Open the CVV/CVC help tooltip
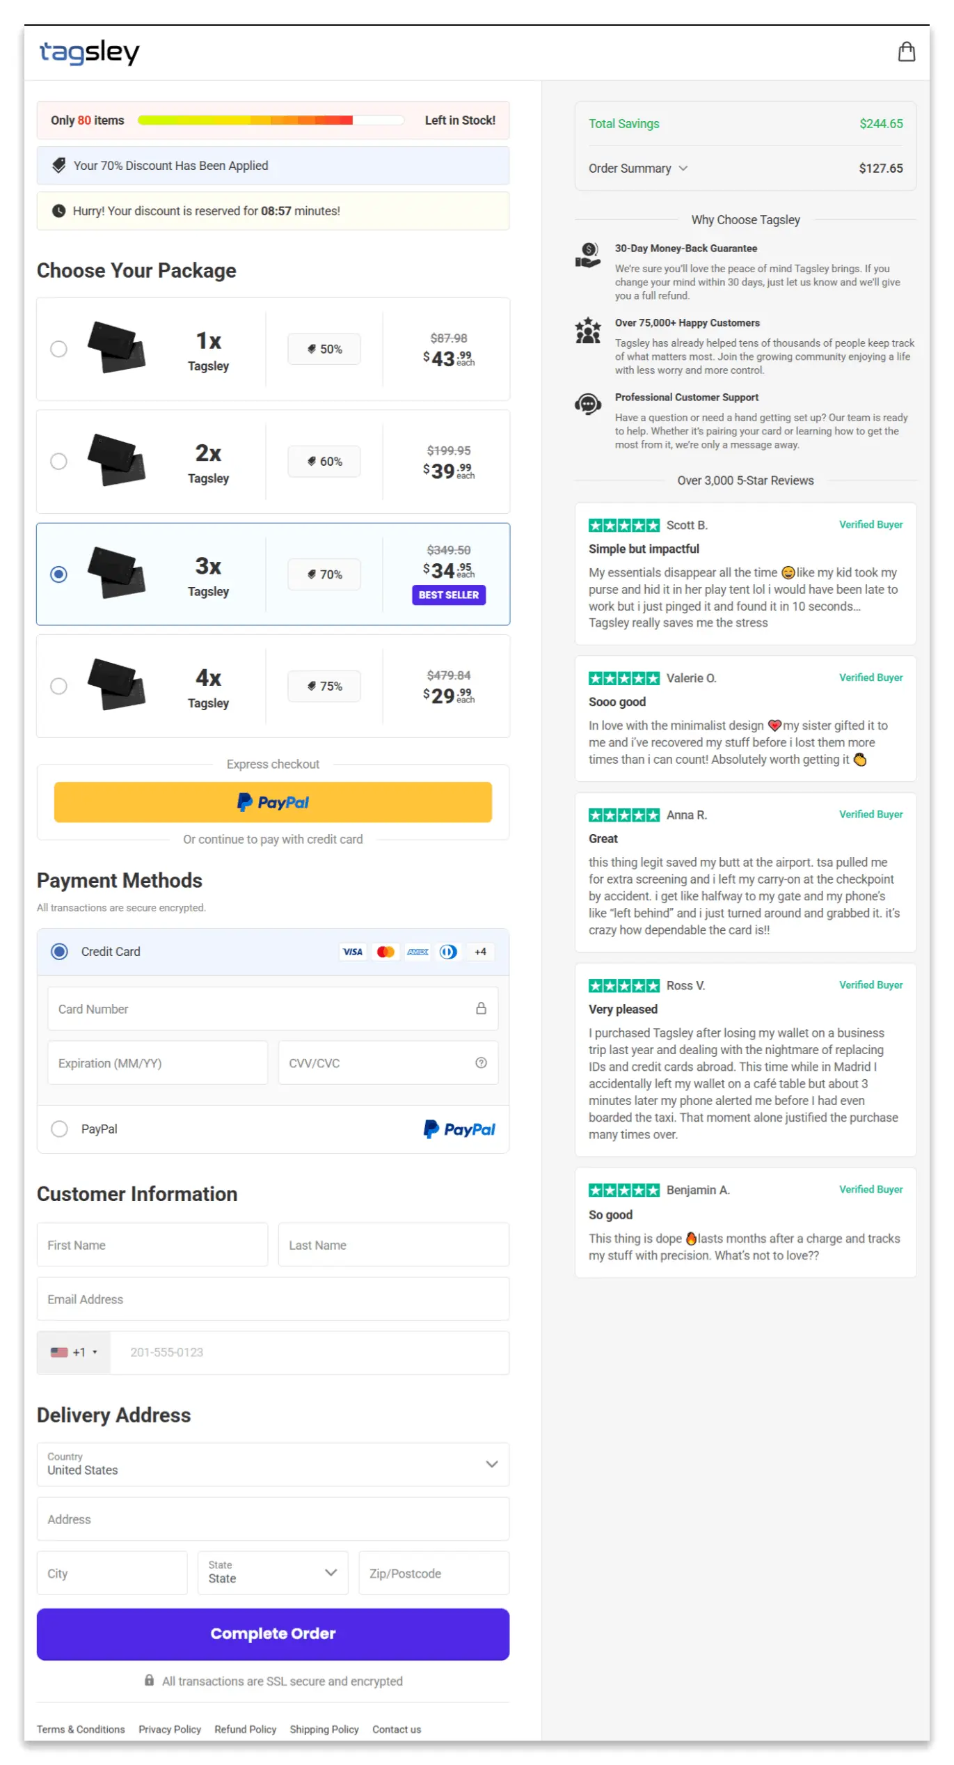The width and height of the screenshot is (954, 1765). tap(481, 1062)
